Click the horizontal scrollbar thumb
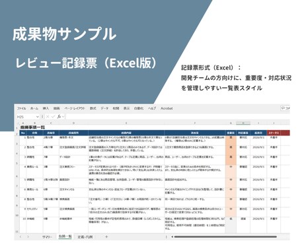Screen dimensions: 304x251 (225, 237)
